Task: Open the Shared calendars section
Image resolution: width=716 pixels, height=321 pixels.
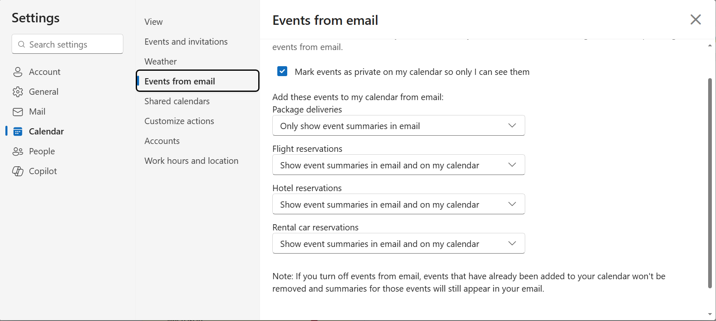Action: [x=177, y=101]
